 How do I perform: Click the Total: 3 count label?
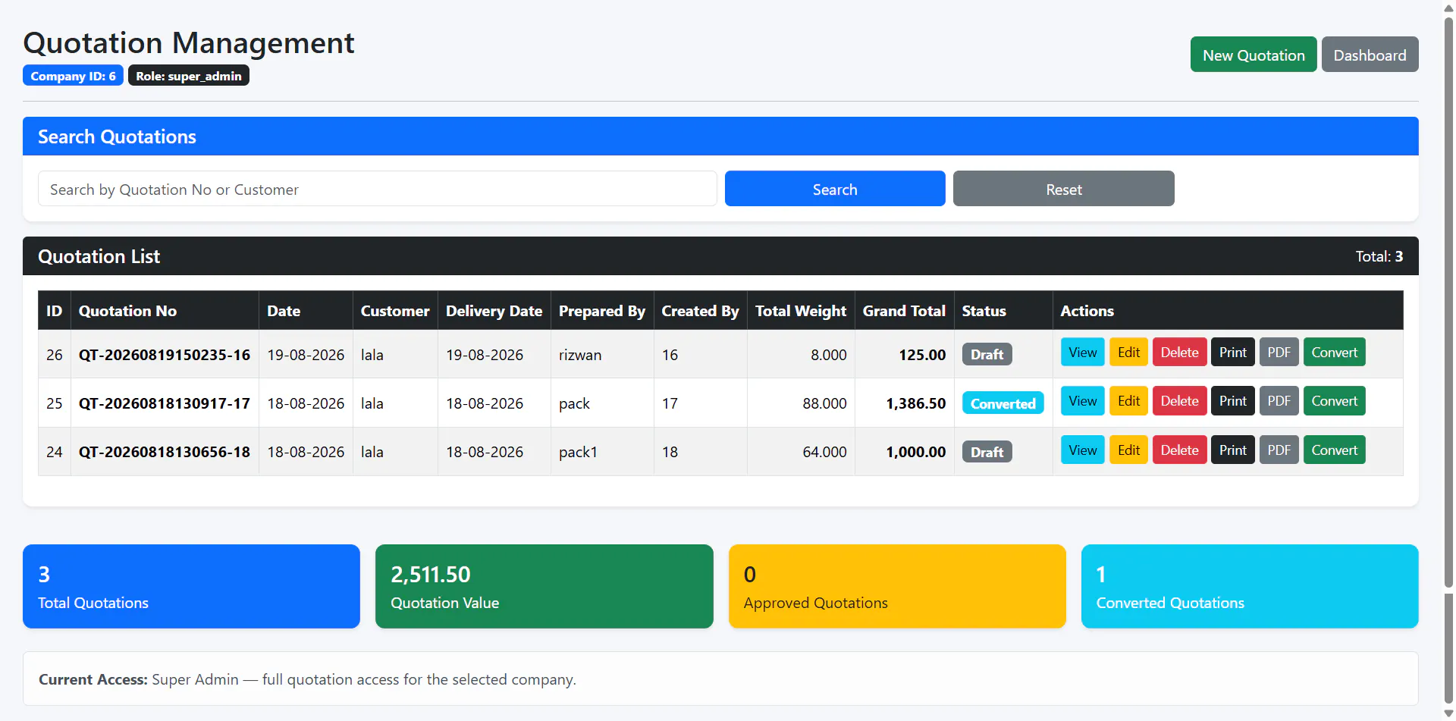coord(1379,256)
